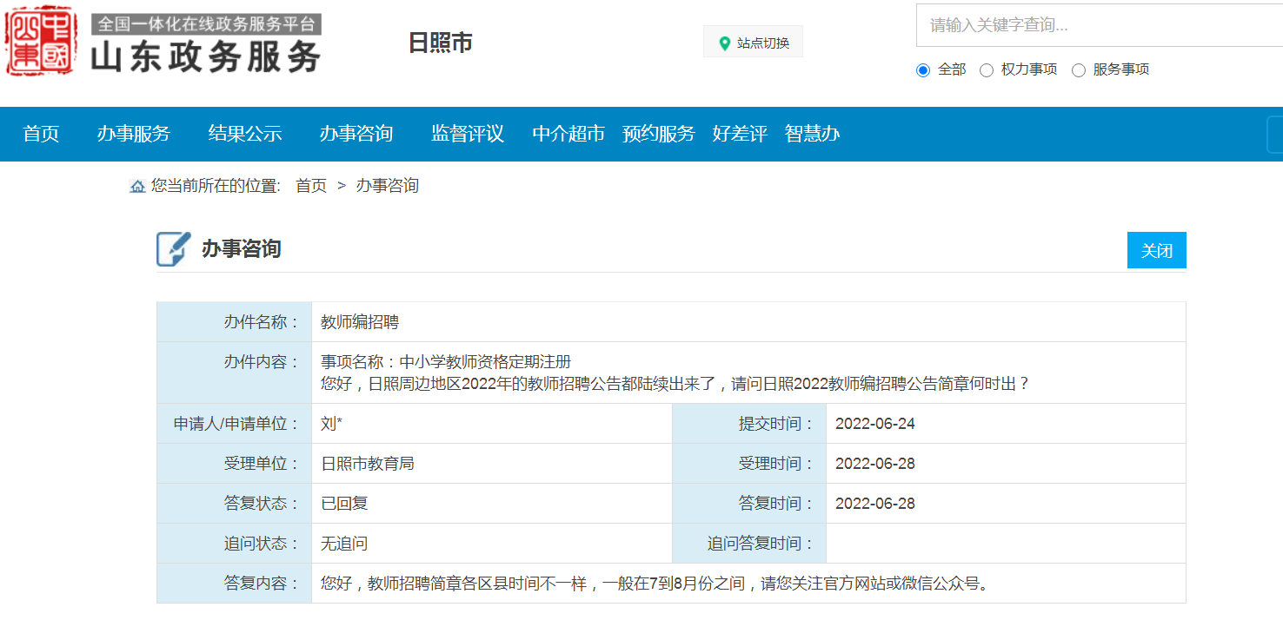
Task: Click the question text about 日照2022教师编招聘公告
Action: (x=675, y=383)
